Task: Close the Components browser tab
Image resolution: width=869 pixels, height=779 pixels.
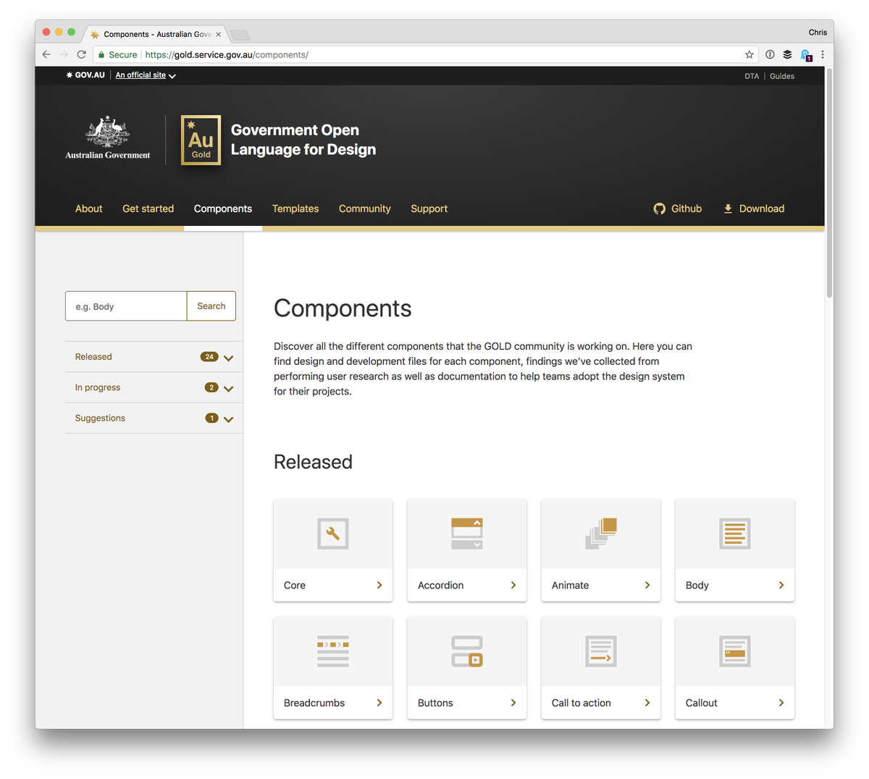Action: 219,34
